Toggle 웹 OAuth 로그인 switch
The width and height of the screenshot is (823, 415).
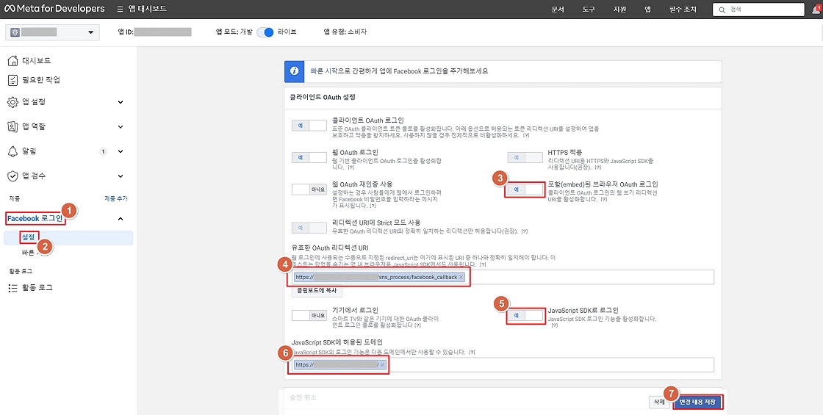pos(309,157)
